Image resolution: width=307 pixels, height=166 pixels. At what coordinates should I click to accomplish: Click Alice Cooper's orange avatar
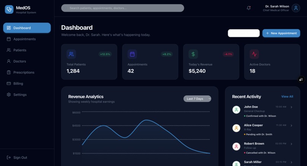(236, 128)
